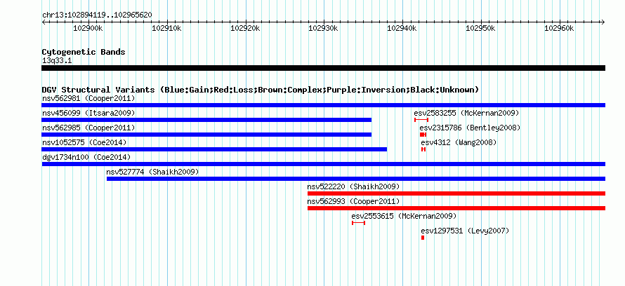Click the Cytogenetic Bands track title

(84, 52)
